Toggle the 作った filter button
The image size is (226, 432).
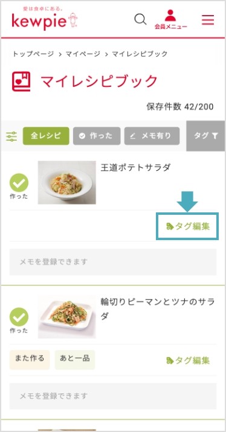(x=97, y=136)
